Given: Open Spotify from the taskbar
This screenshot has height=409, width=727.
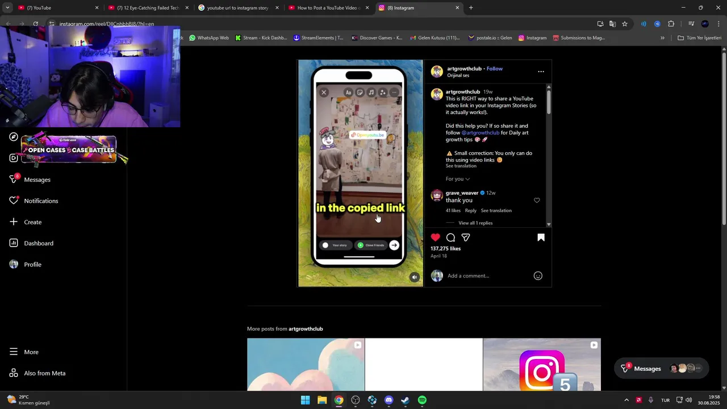Looking at the screenshot, I should (x=422, y=400).
